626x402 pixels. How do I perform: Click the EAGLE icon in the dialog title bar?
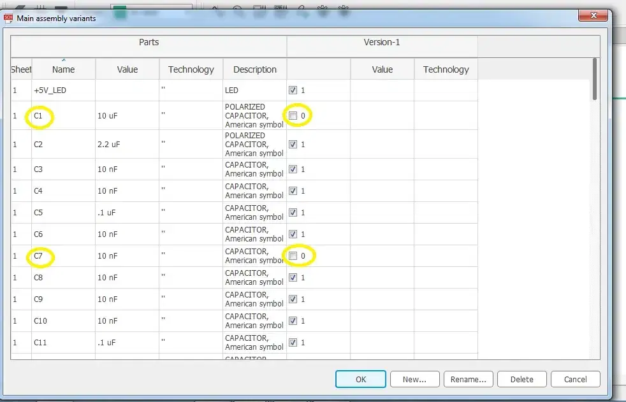pos(9,18)
